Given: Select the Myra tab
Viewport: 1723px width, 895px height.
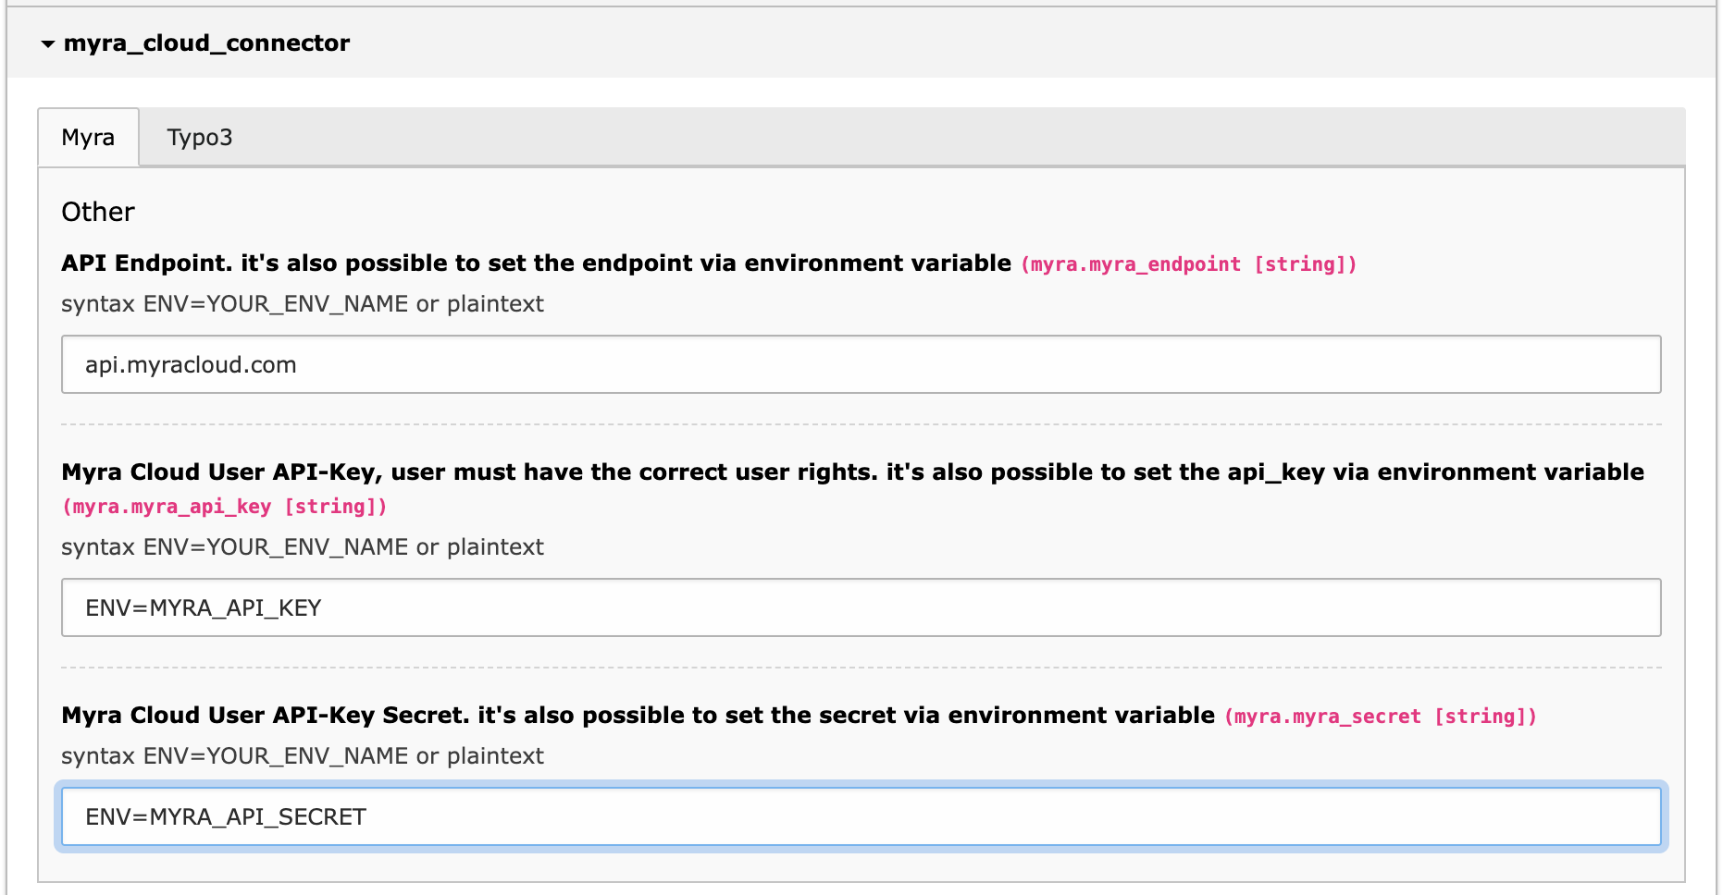Looking at the screenshot, I should pyautogui.click(x=88, y=137).
